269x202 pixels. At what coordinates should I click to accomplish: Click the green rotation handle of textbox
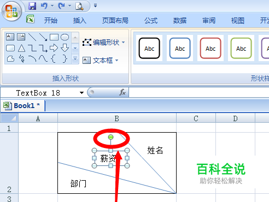point(110,137)
